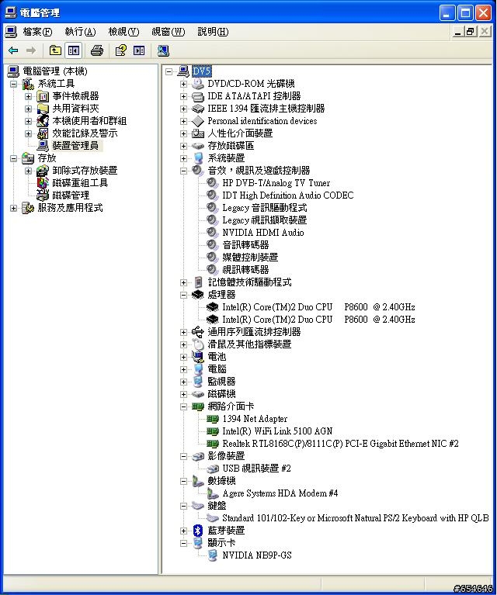Click the 顯示卡 display adapter icon
Viewport: 497px width, 595px height.
click(x=198, y=543)
